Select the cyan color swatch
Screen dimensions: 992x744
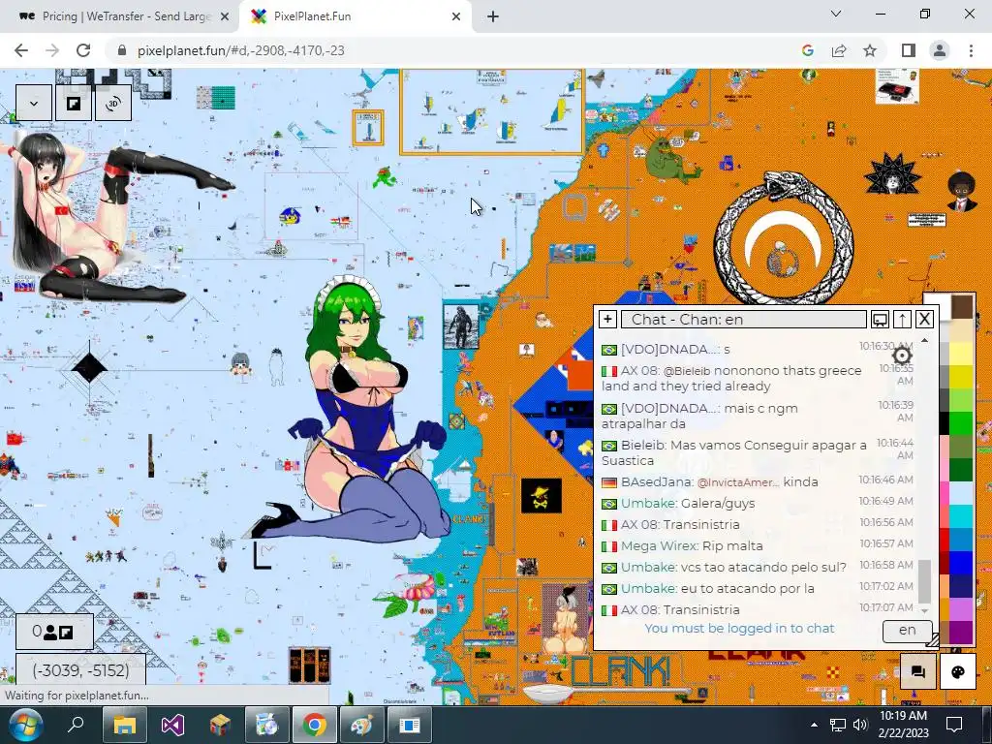tap(962, 516)
